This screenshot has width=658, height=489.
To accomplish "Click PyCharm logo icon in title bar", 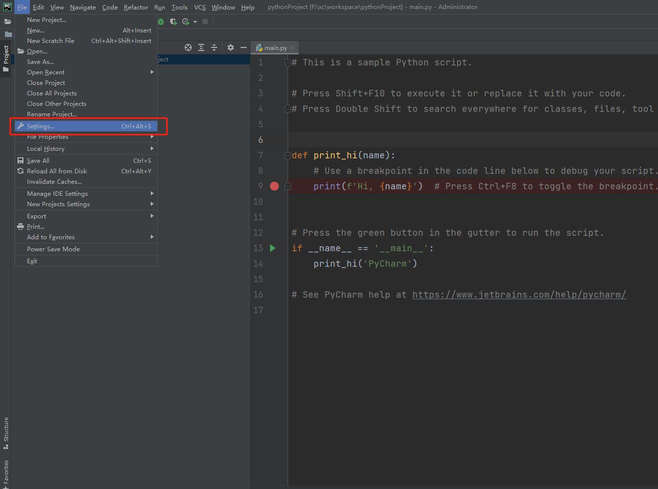I will (x=7, y=7).
